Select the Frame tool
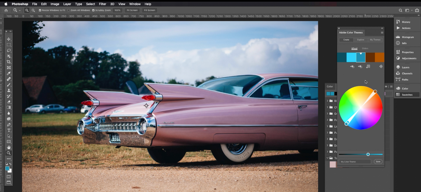 point(9,67)
